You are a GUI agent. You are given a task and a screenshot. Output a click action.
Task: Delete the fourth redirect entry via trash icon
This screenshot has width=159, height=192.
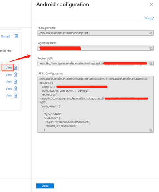click(x=16, y=88)
